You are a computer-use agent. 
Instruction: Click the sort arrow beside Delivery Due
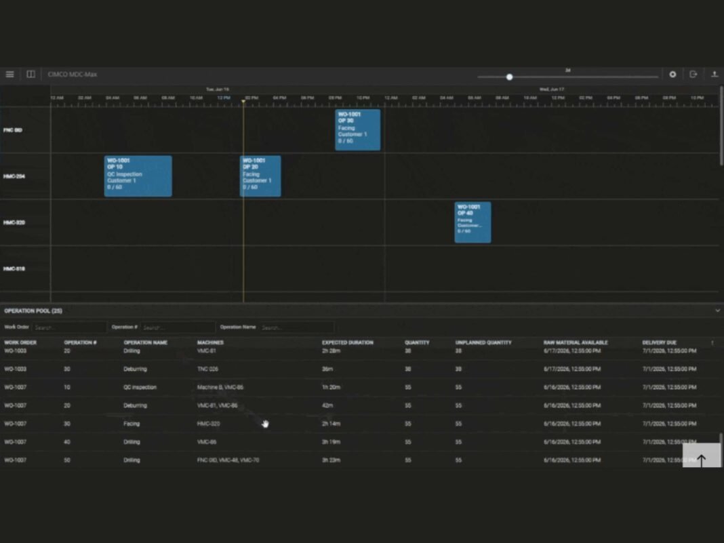click(x=712, y=342)
